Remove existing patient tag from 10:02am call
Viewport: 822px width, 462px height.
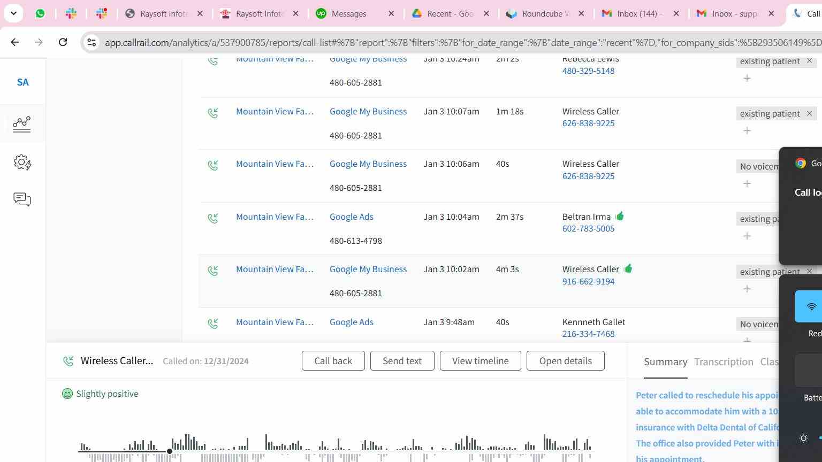point(809,272)
